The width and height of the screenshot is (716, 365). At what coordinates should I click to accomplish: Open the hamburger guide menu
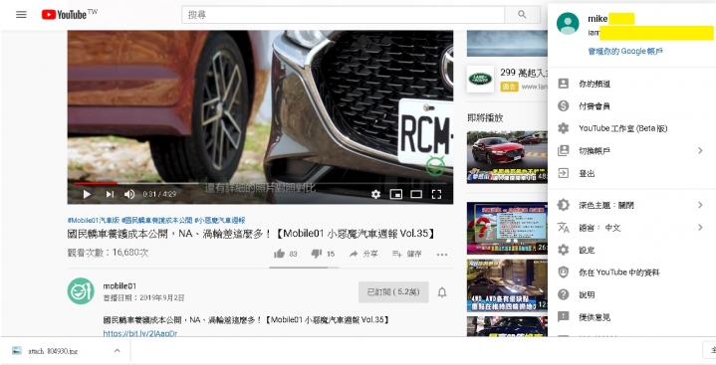(21, 15)
